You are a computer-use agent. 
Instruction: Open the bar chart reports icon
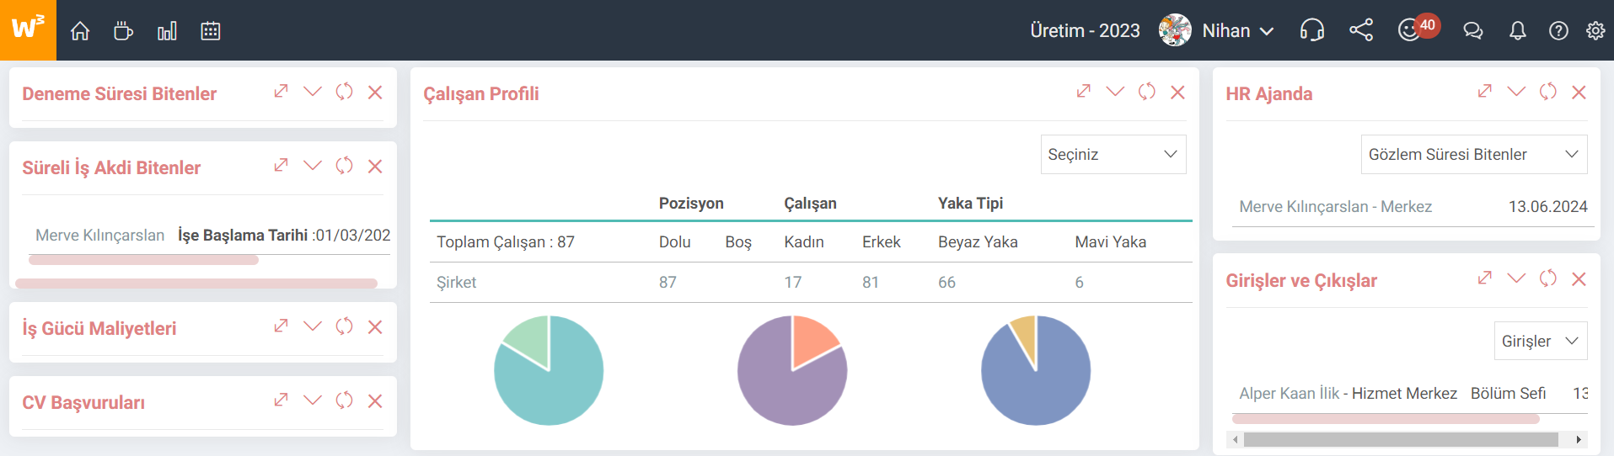167,31
